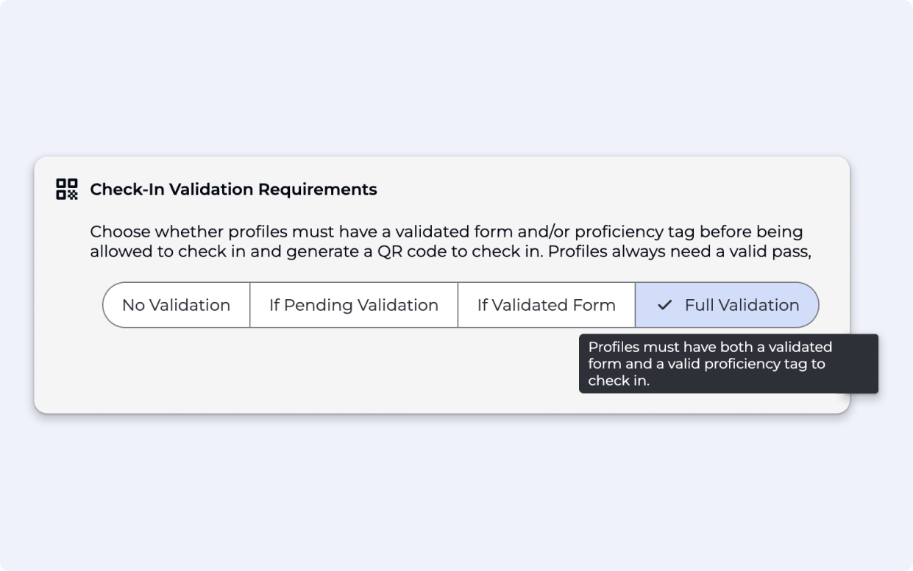Click the "Full Validation" label text
Screen dimensions: 913x571
click(742, 305)
